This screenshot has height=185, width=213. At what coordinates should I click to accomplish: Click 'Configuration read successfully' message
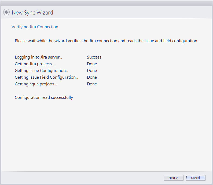click(x=44, y=97)
